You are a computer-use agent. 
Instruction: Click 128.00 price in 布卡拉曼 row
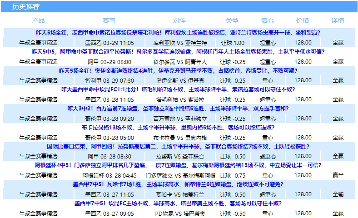[x=303, y=138]
